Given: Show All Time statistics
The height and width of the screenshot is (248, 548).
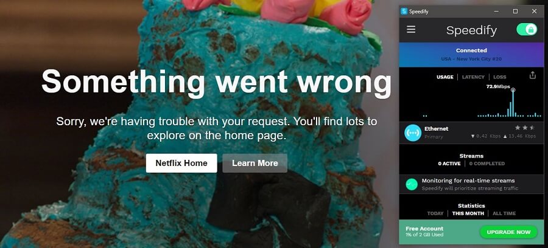Looking at the screenshot, I should click(504, 213).
